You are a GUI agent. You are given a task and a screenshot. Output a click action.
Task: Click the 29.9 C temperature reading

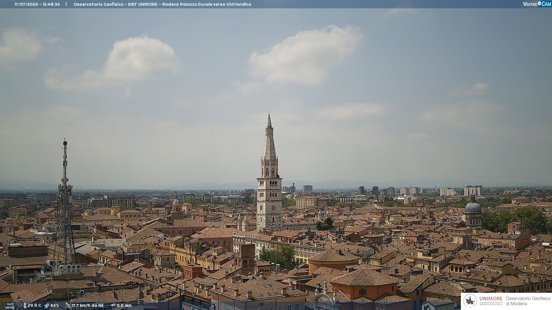[x=34, y=306]
